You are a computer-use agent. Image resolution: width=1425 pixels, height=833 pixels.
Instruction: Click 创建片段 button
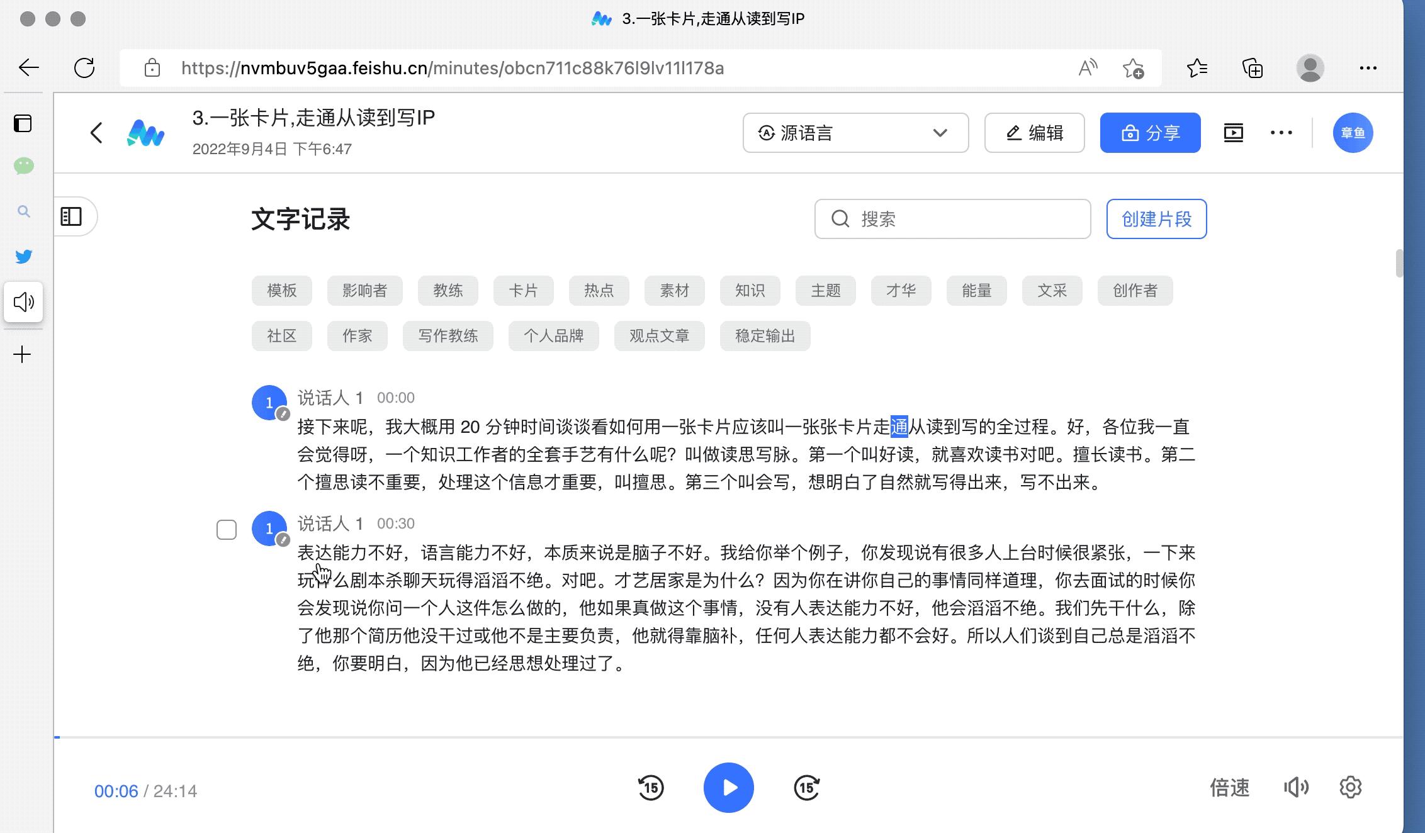1156,219
